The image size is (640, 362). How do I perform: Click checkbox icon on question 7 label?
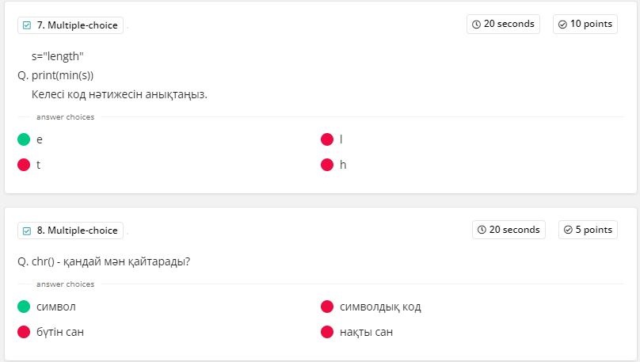click(x=27, y=25)
